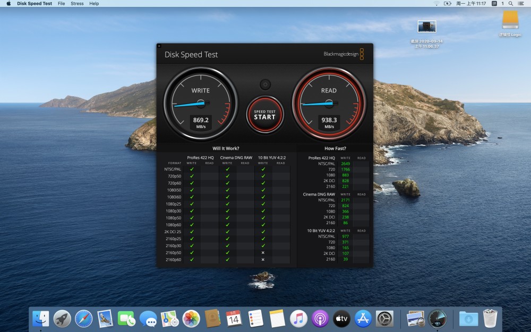Open the Stress menu
The image size is (531, 332).
coord(77,3)
